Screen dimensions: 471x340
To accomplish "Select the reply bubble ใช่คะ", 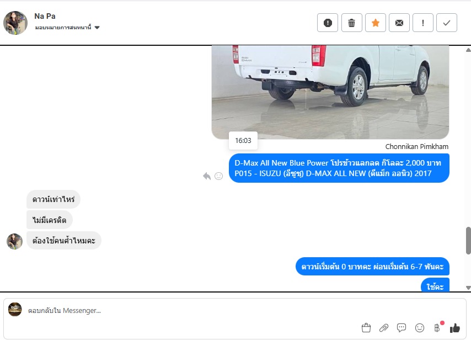I will pyautogui.click(x=435, y=285).
